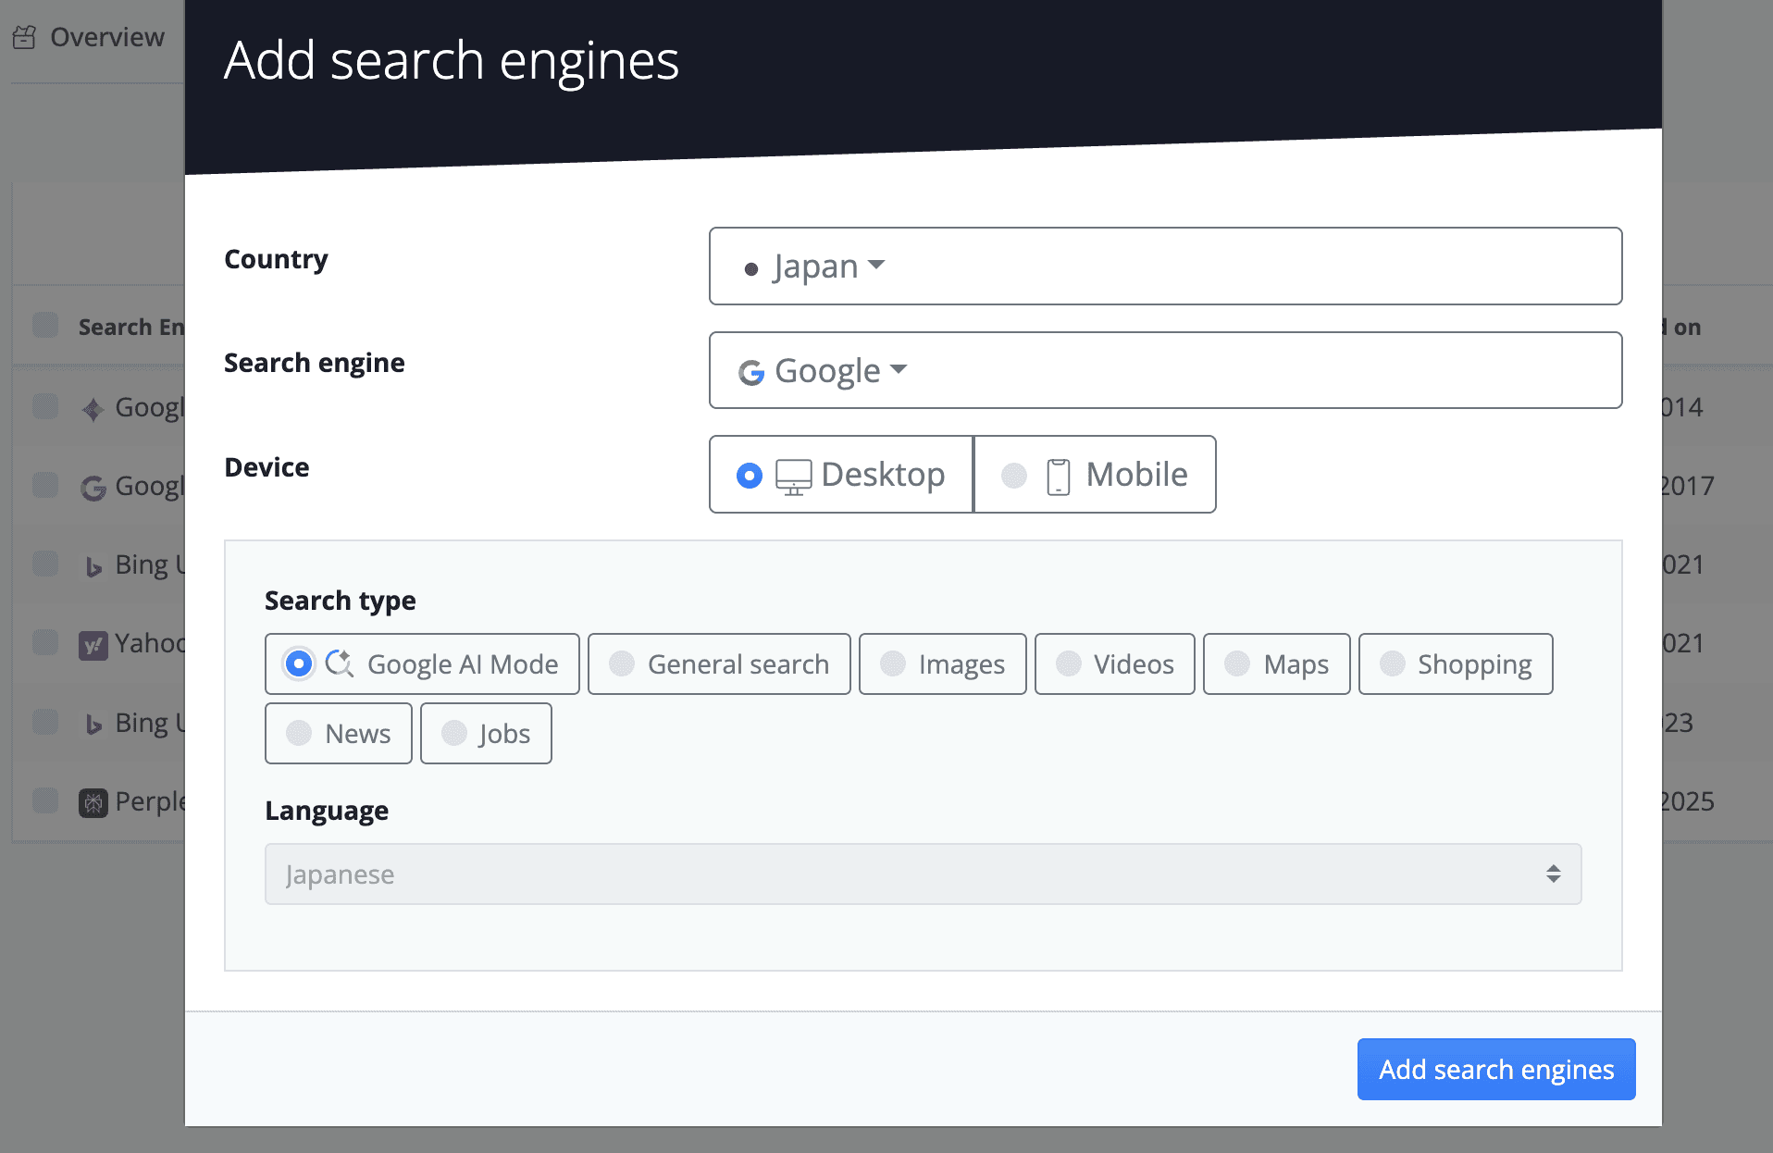Choose the Images search type

(x=943, y=664)
